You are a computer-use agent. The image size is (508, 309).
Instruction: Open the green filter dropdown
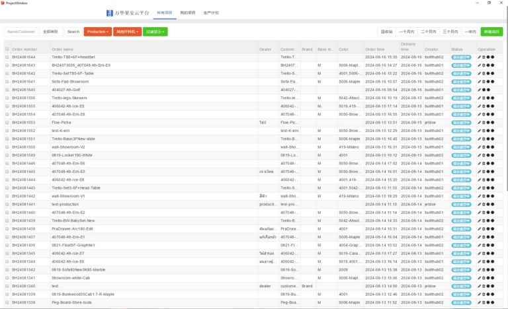coord(155,32)
